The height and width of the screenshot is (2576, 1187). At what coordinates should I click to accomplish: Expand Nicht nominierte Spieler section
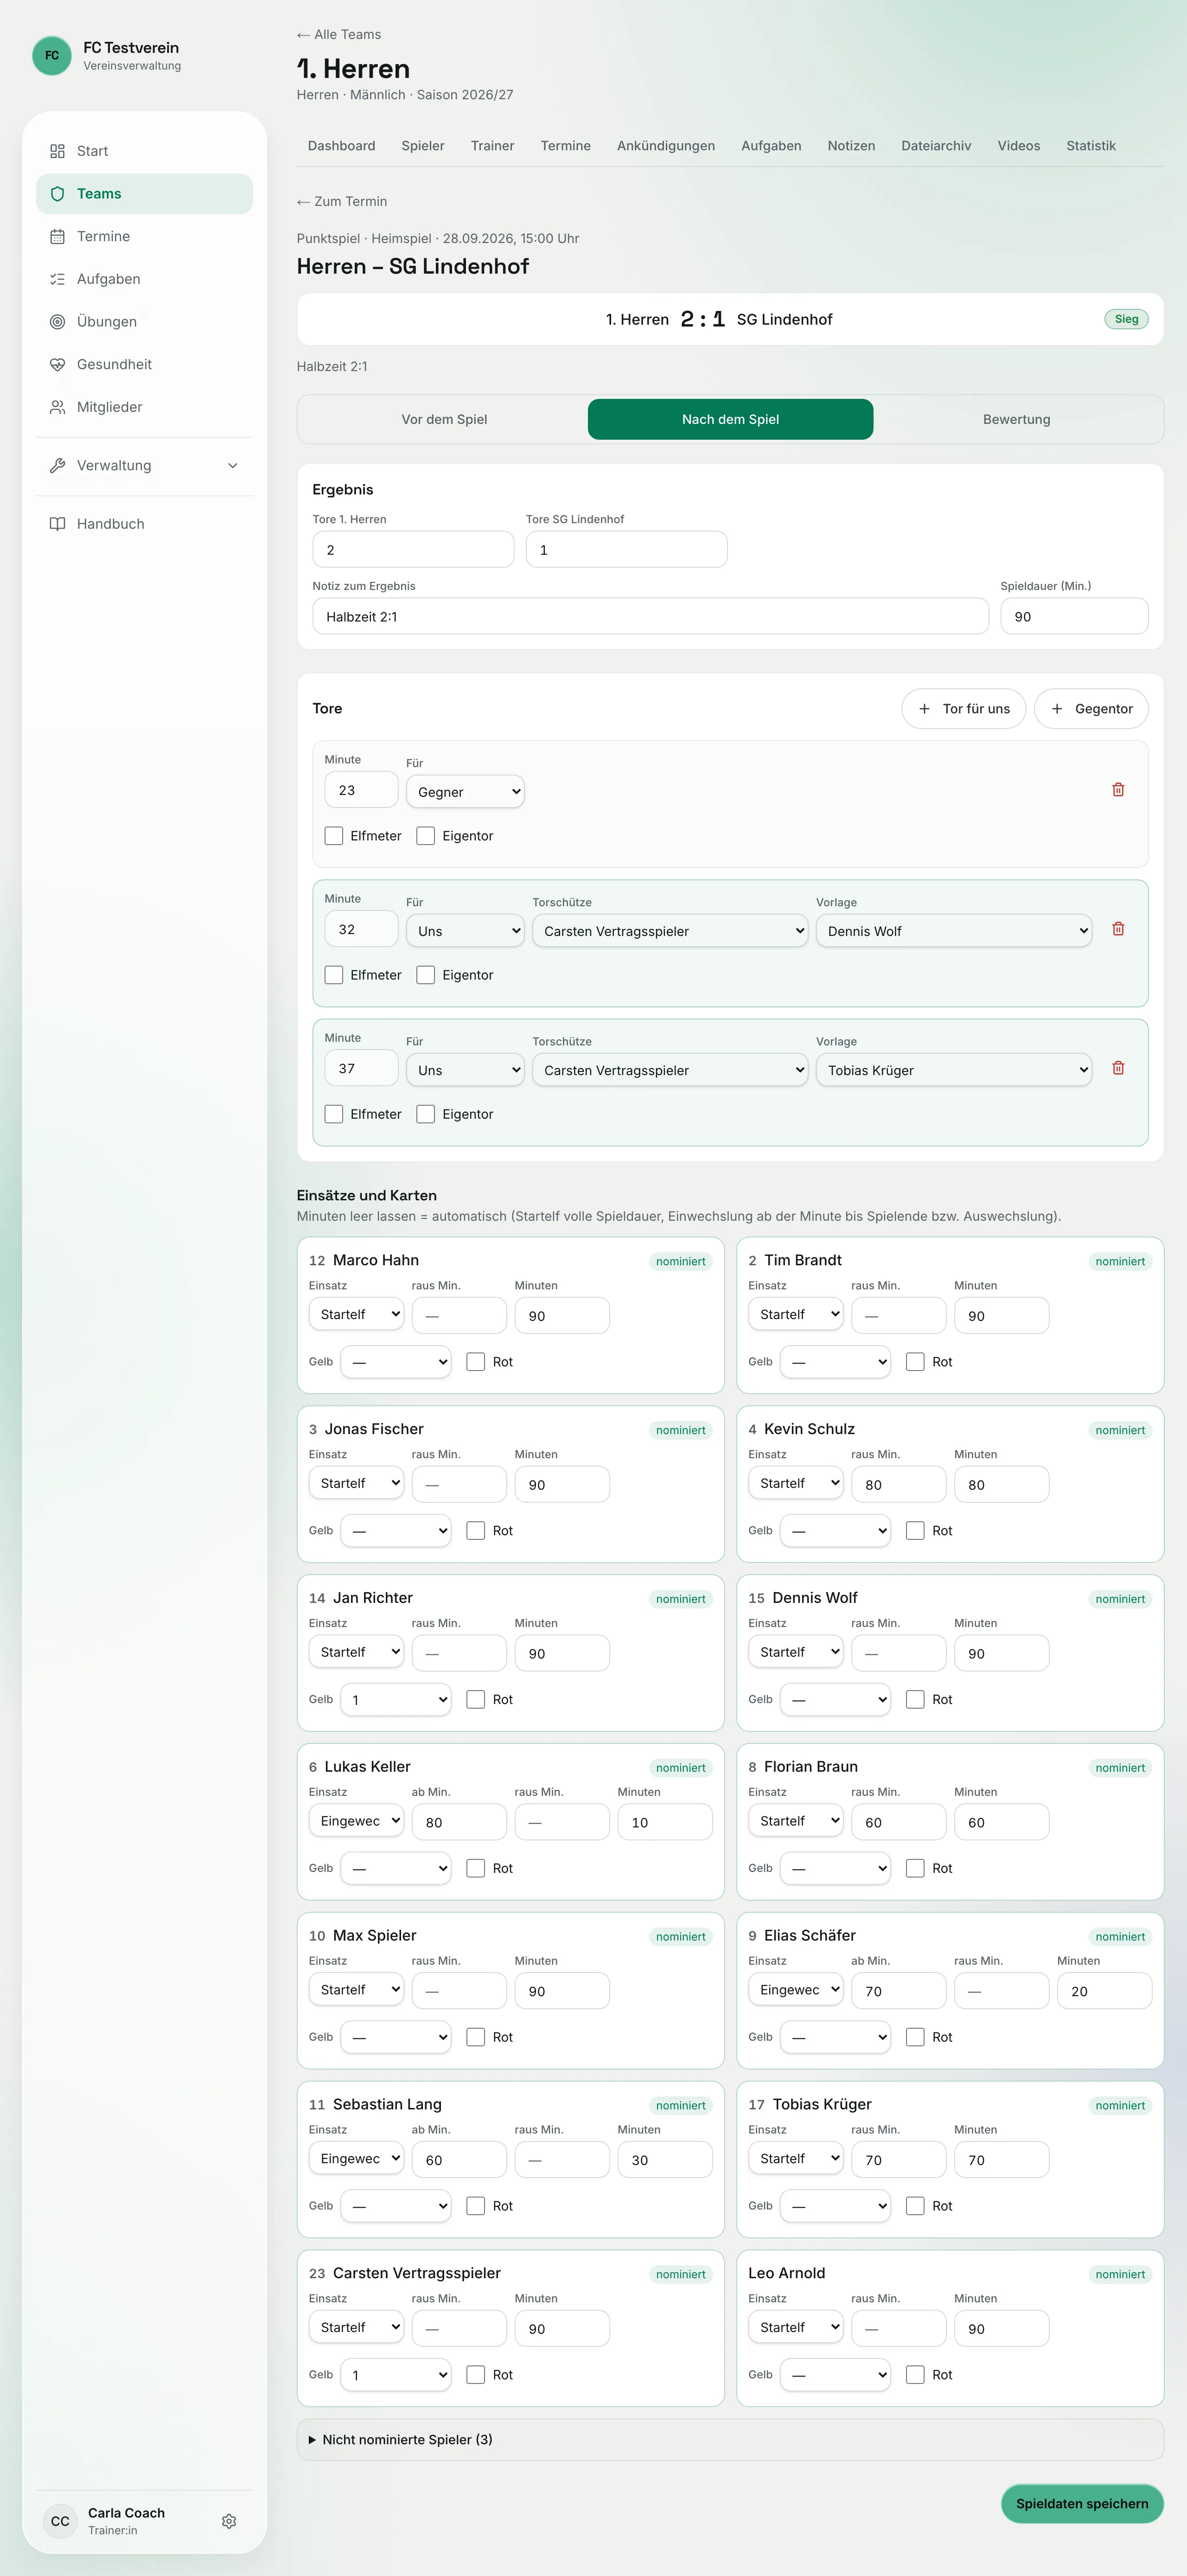[x=730, y=2439]
